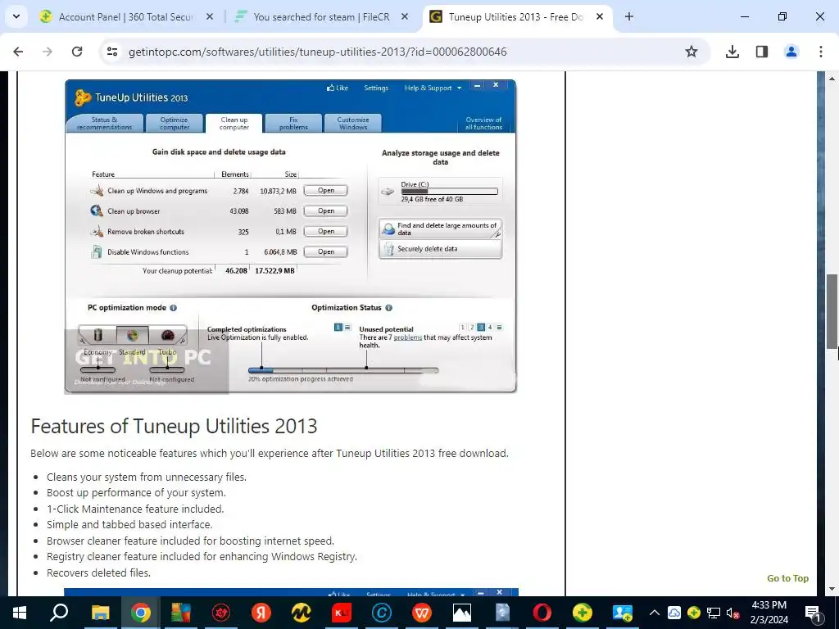
Task: Open the Yandex browser taskbar icon
Action: 261,613
